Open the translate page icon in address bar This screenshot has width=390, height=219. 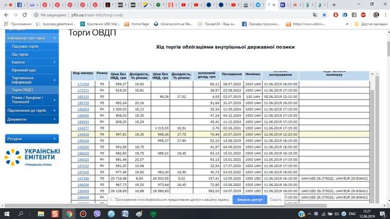pos(315,15)
